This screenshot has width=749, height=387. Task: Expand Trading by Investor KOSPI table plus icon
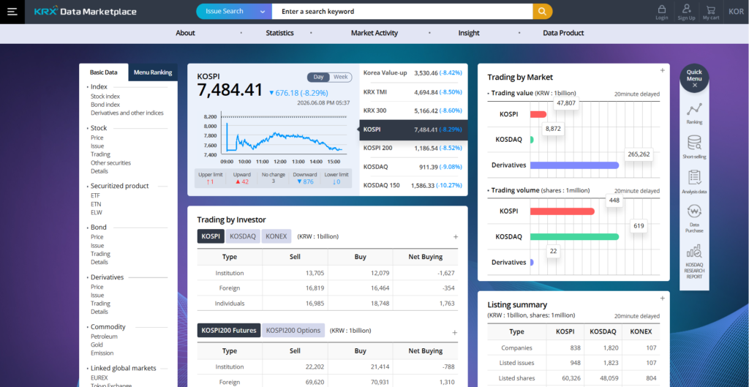point(455,236)
